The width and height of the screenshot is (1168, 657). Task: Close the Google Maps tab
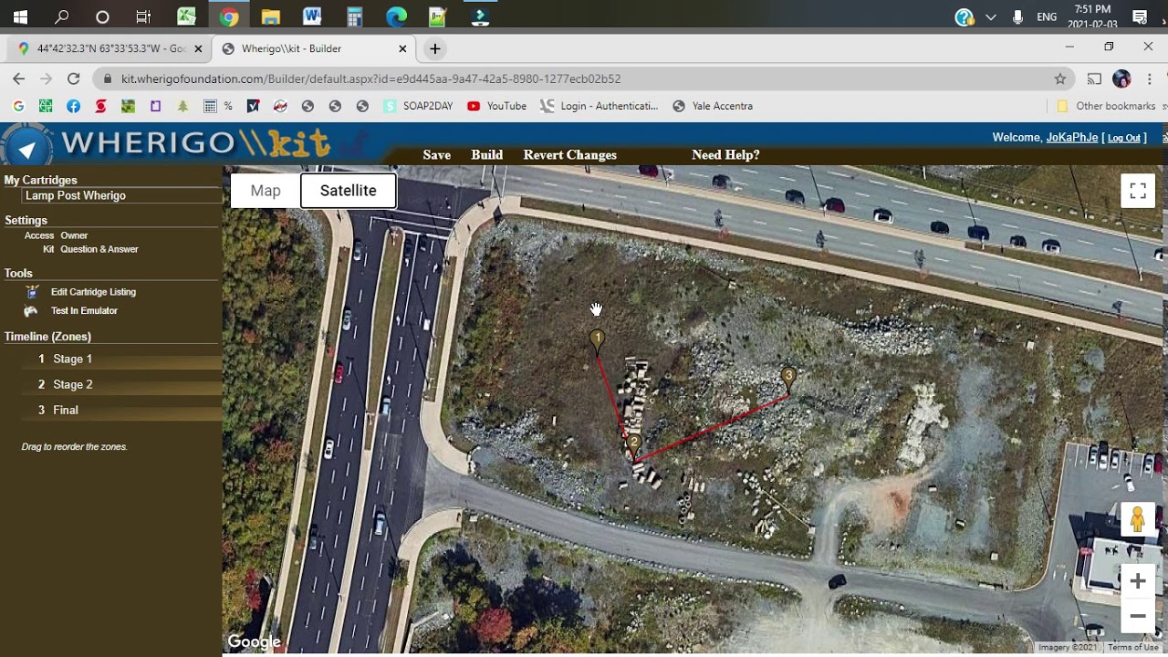click(198, 48)
